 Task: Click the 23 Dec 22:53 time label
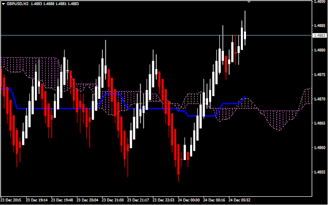point(163,200)
